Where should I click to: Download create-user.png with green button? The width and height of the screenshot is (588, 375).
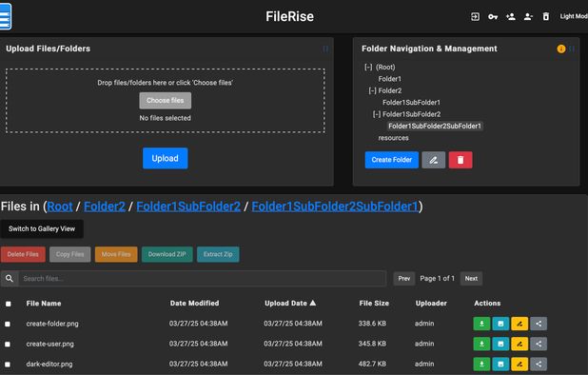tap(481, 344)
